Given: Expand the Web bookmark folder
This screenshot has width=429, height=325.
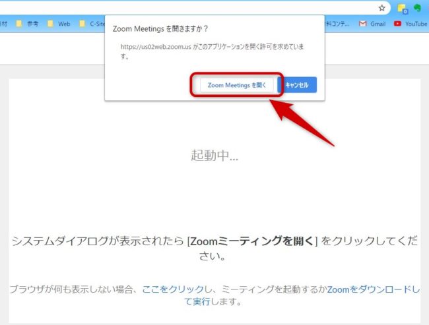Looking at the screenshot, I should click(x=58, y=24).
